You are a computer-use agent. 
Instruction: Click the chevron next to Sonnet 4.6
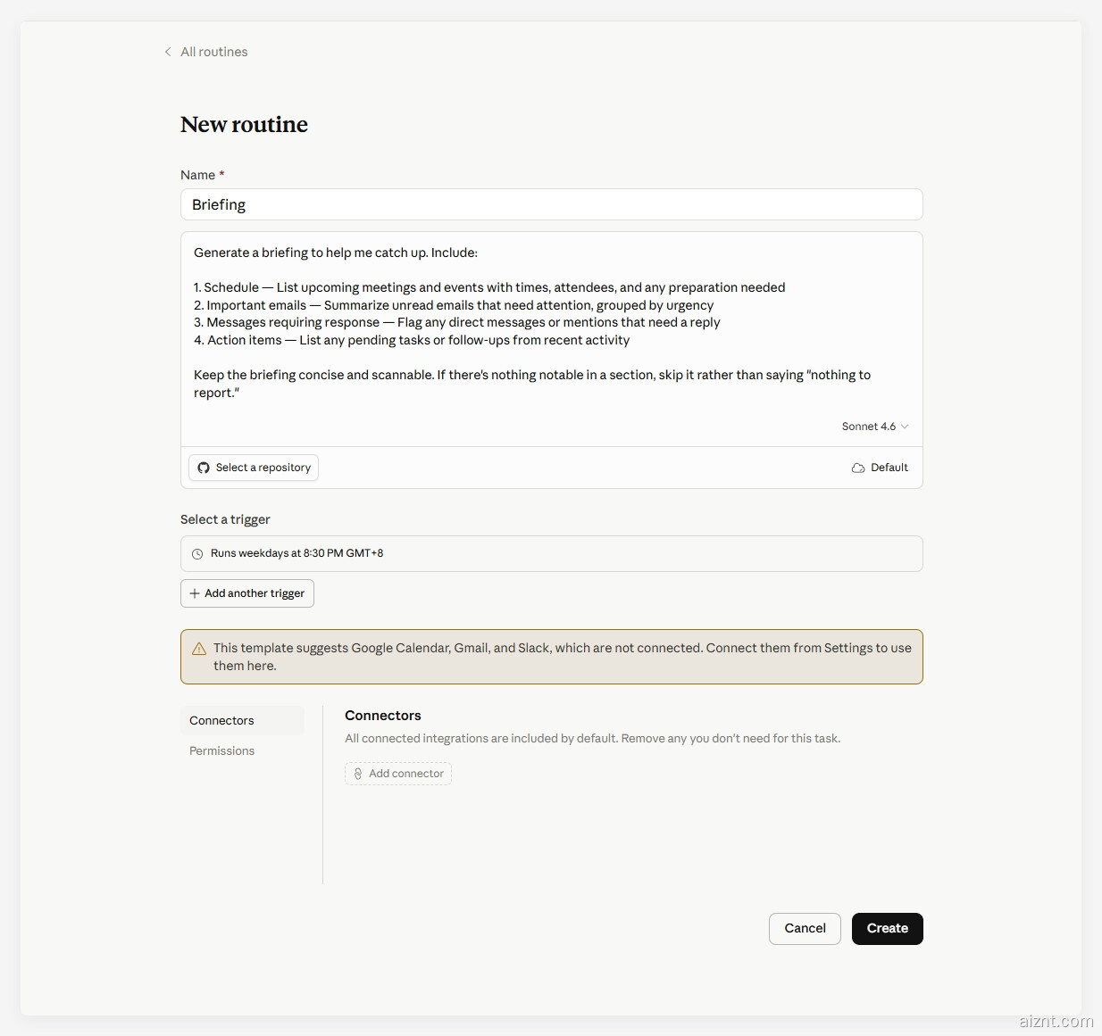pos(905,427)
